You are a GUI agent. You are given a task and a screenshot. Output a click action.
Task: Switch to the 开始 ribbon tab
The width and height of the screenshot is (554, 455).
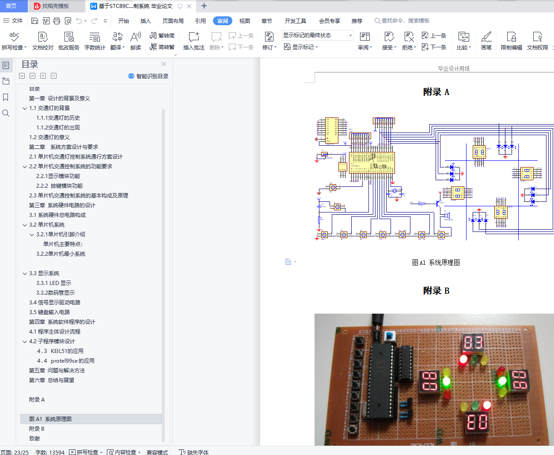(124, 21)
